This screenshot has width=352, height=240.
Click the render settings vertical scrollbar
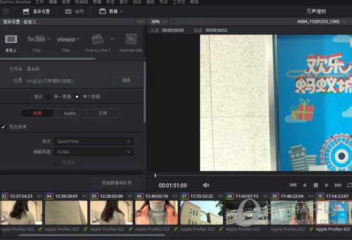[x=145, y=92]
